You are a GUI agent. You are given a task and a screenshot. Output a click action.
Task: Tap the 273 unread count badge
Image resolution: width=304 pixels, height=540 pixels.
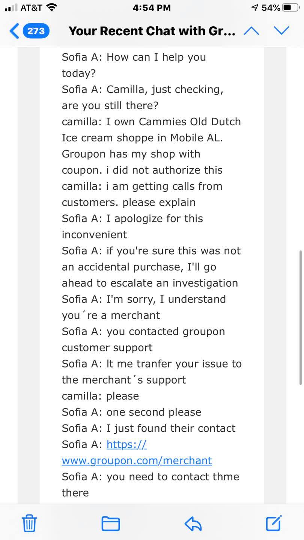[x=36, y=31]
